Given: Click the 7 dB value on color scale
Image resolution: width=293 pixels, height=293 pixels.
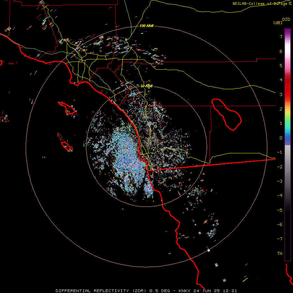Looking at the screenshot, I should [281, 37].
